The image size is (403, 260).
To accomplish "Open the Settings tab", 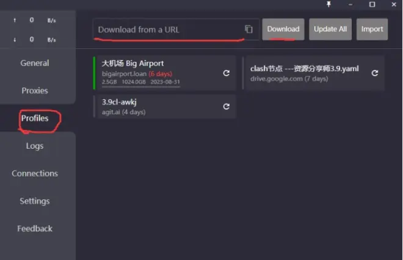I will tap(35, 201).
